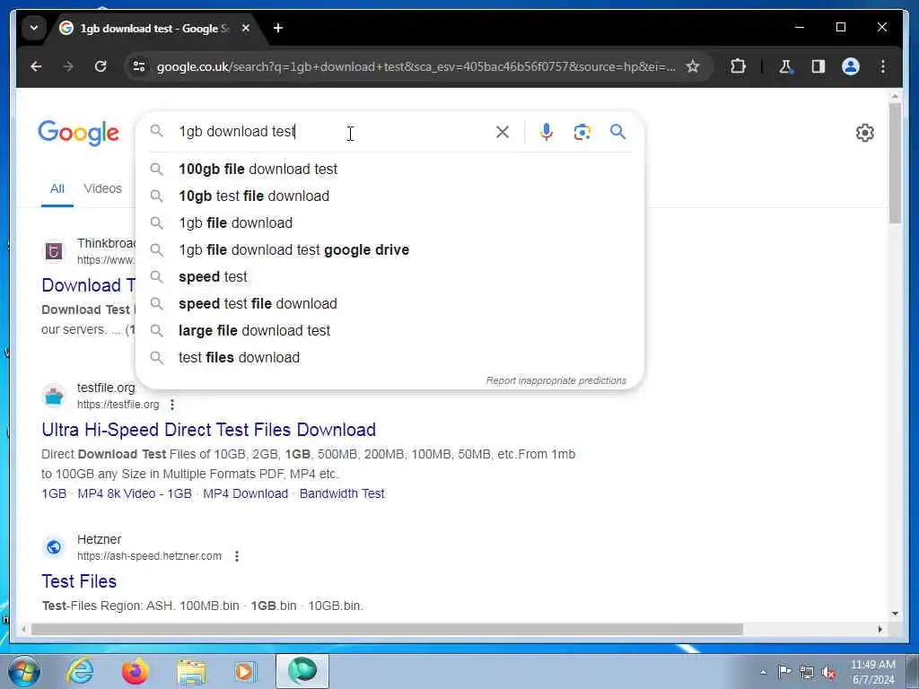Switch to the All results tab
Viewport: 919px width, 689px height.
click(x=57, y=188)
